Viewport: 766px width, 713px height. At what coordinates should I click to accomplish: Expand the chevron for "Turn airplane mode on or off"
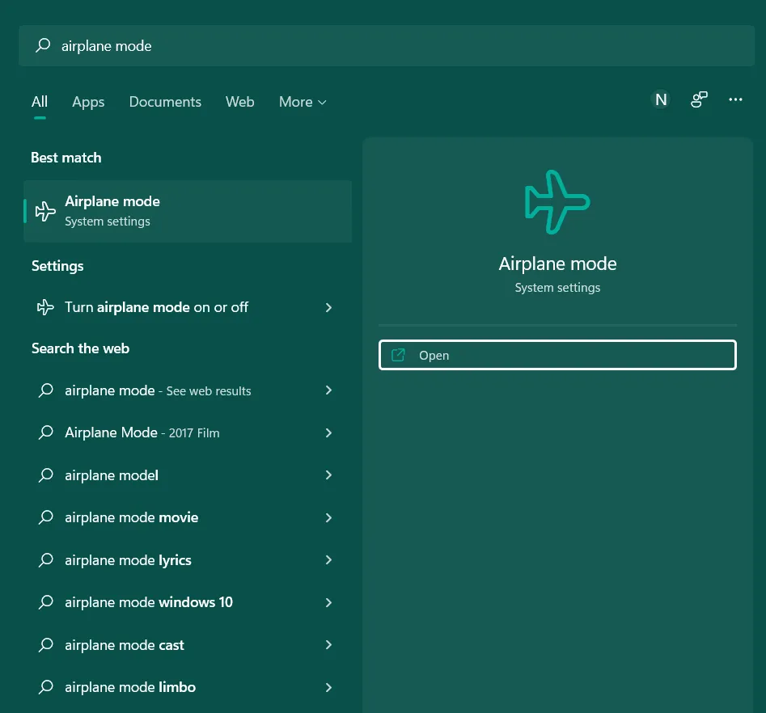(x=328, y=307)
